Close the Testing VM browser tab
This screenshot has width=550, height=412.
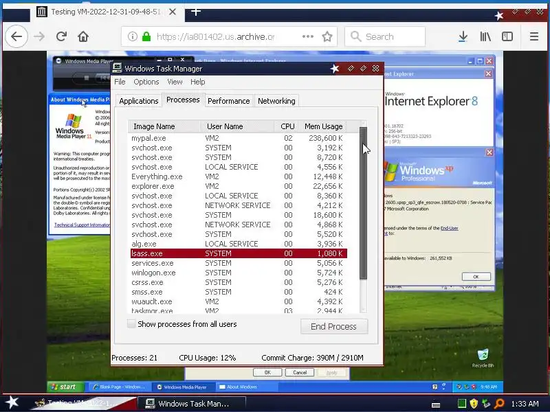[x=173, y=12]
